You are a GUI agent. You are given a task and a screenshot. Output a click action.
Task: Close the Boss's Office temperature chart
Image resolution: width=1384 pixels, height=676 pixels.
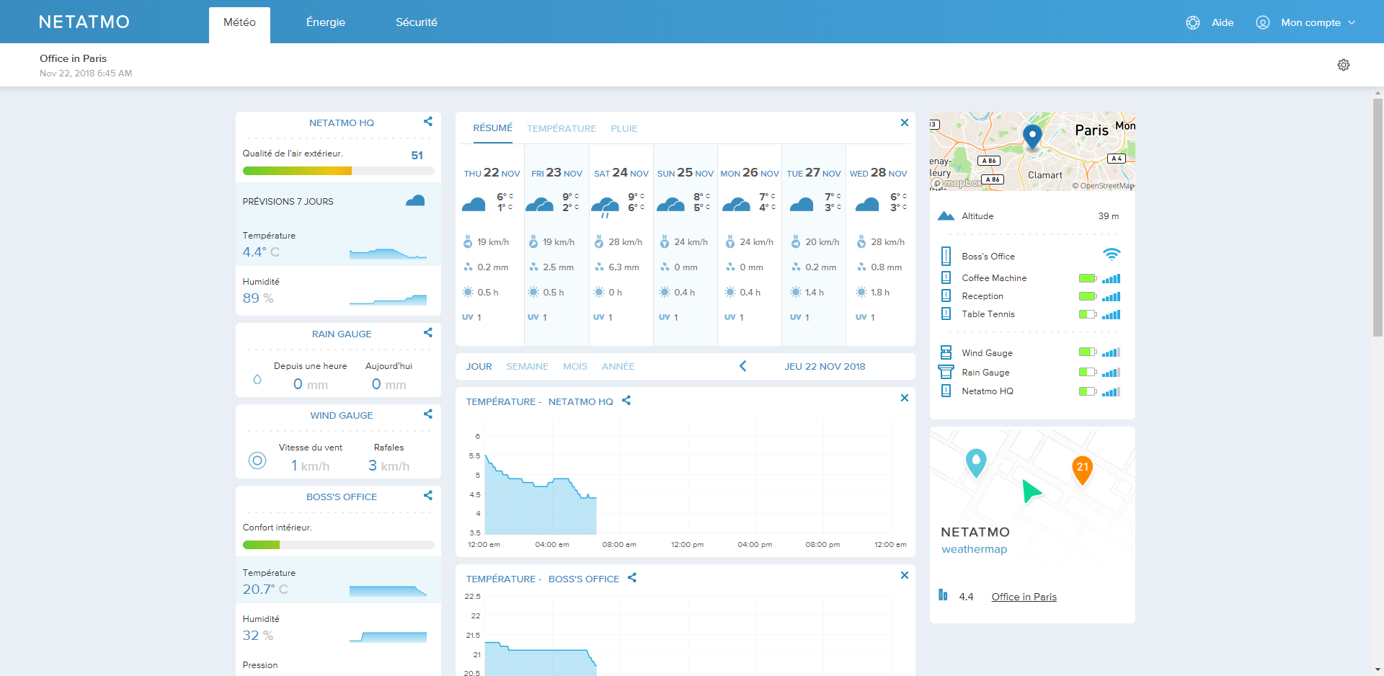(905, 575)
